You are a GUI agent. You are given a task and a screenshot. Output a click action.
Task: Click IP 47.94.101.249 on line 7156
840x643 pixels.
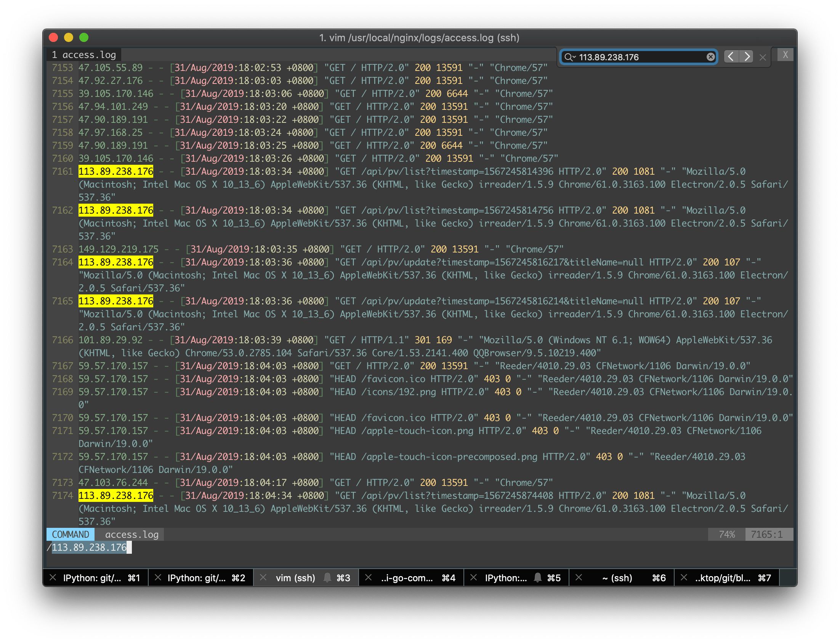click(113, 107)
